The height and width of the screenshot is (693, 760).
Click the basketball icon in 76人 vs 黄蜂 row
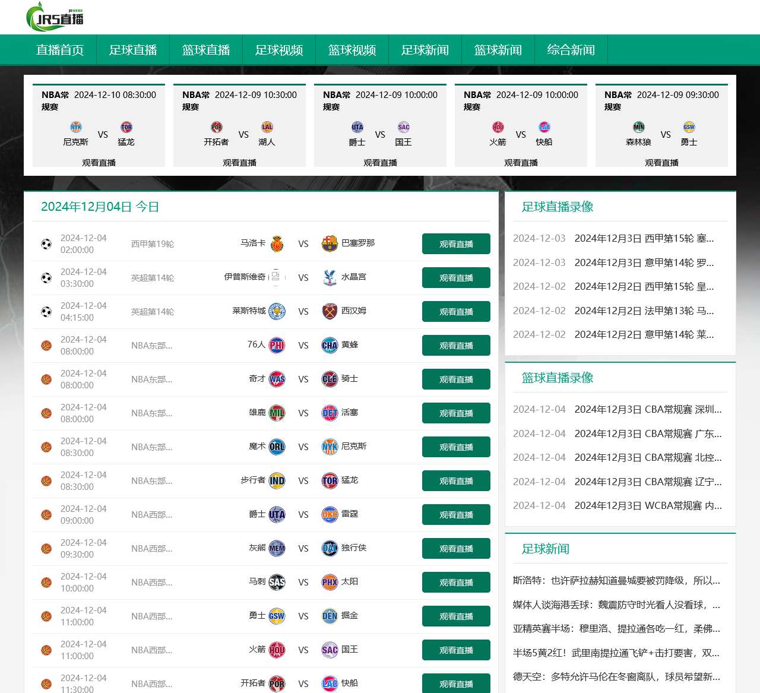coord(46,346)
